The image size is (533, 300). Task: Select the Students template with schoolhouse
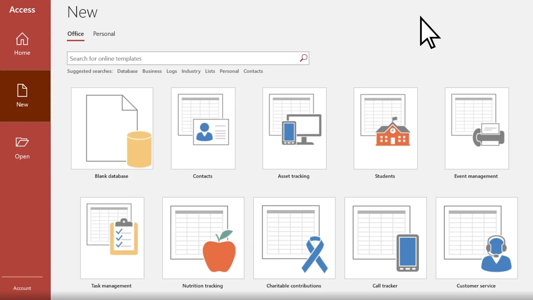click(x=385, y=128)
